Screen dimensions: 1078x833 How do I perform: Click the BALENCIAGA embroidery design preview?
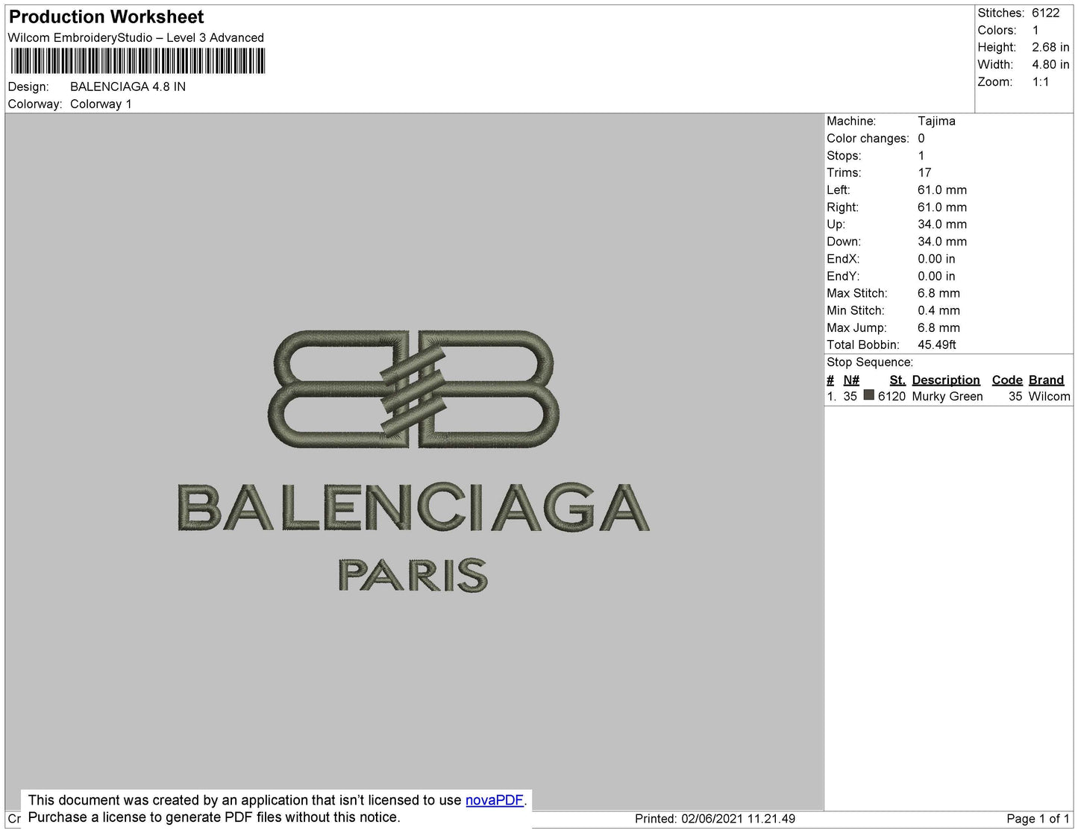(x=414, y=462)
